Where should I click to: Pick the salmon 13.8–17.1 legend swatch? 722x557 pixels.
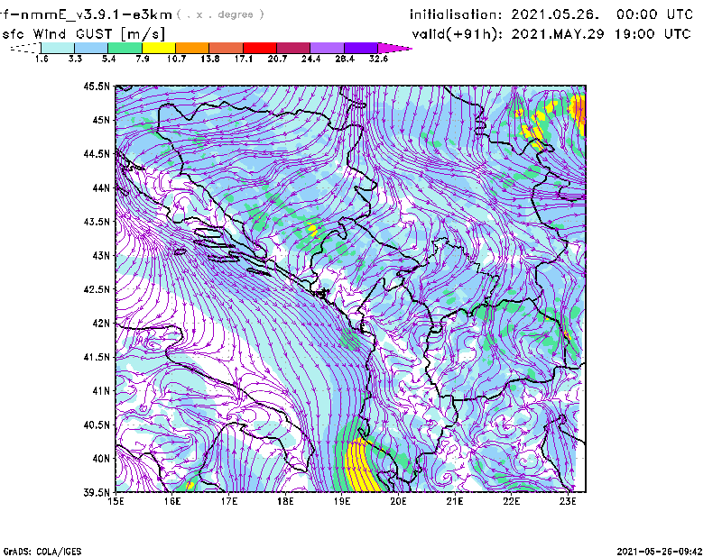226,48
